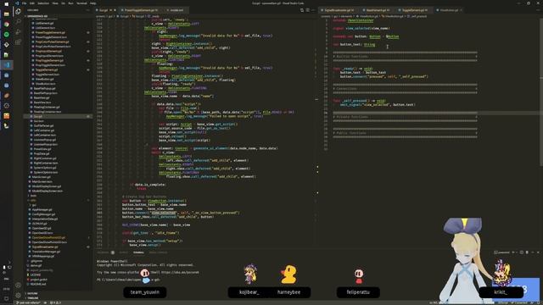Open More Actions menu of left editor group
Viewport: 543px width, 305px height.
tap(313, 10)
